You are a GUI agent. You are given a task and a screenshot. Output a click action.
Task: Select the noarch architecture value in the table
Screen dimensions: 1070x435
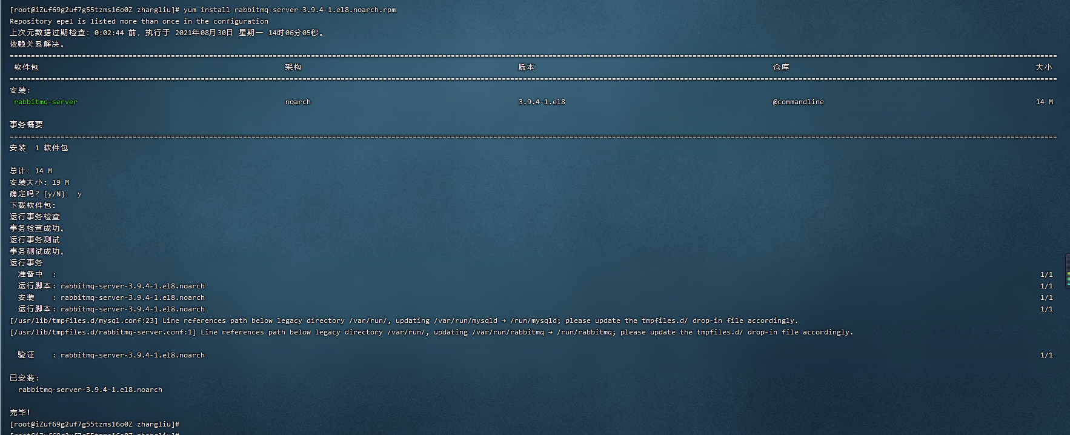pyautogui.click(x=298, y=102)
